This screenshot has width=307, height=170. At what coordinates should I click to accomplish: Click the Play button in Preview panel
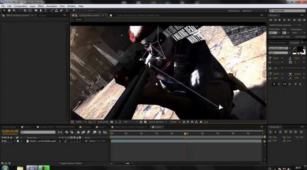coord(280,20)
